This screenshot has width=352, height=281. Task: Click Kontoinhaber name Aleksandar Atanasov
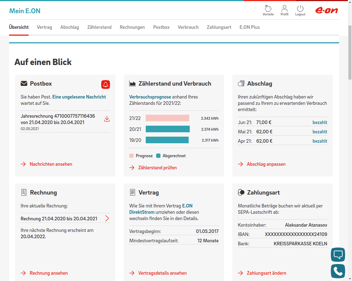tap(306, 225)
